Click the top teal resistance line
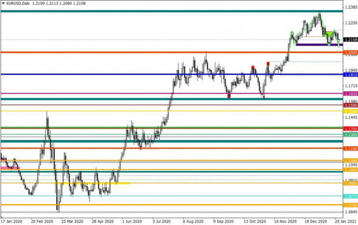 coord(171,11)
